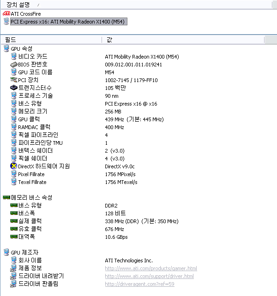Click the GPU 제조자 section icon

(6, 252)
